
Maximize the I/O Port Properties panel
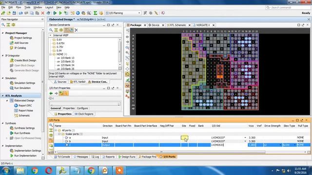(x=108, y=88)
